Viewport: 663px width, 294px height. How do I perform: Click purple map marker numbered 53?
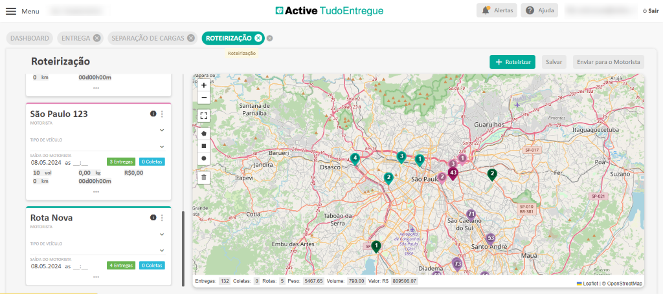491,238
